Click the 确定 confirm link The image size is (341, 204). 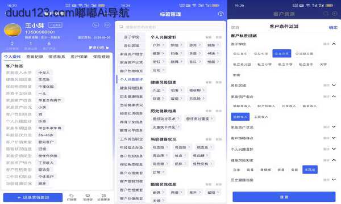(x=333, y=28)
